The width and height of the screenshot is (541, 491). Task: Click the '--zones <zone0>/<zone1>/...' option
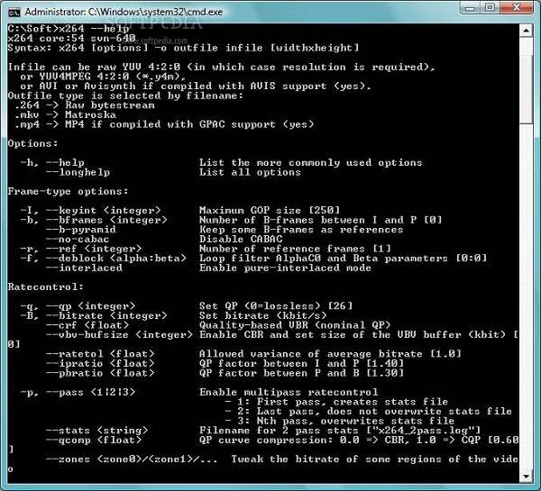pos(132,459)
